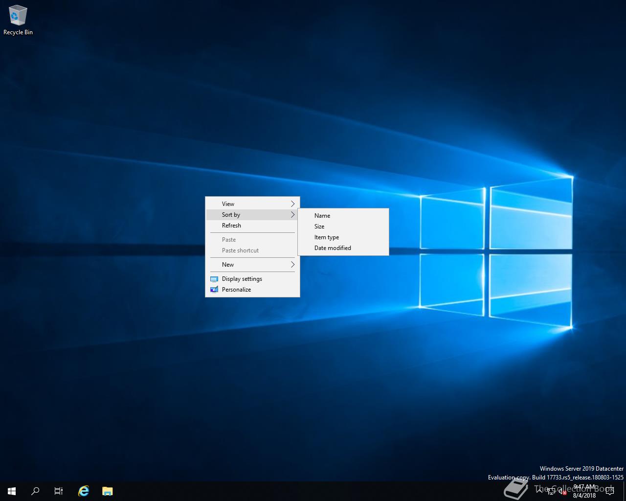Open Personalize from context menu
The height and width of the screenshot is (501, 626).
point(252,290)
